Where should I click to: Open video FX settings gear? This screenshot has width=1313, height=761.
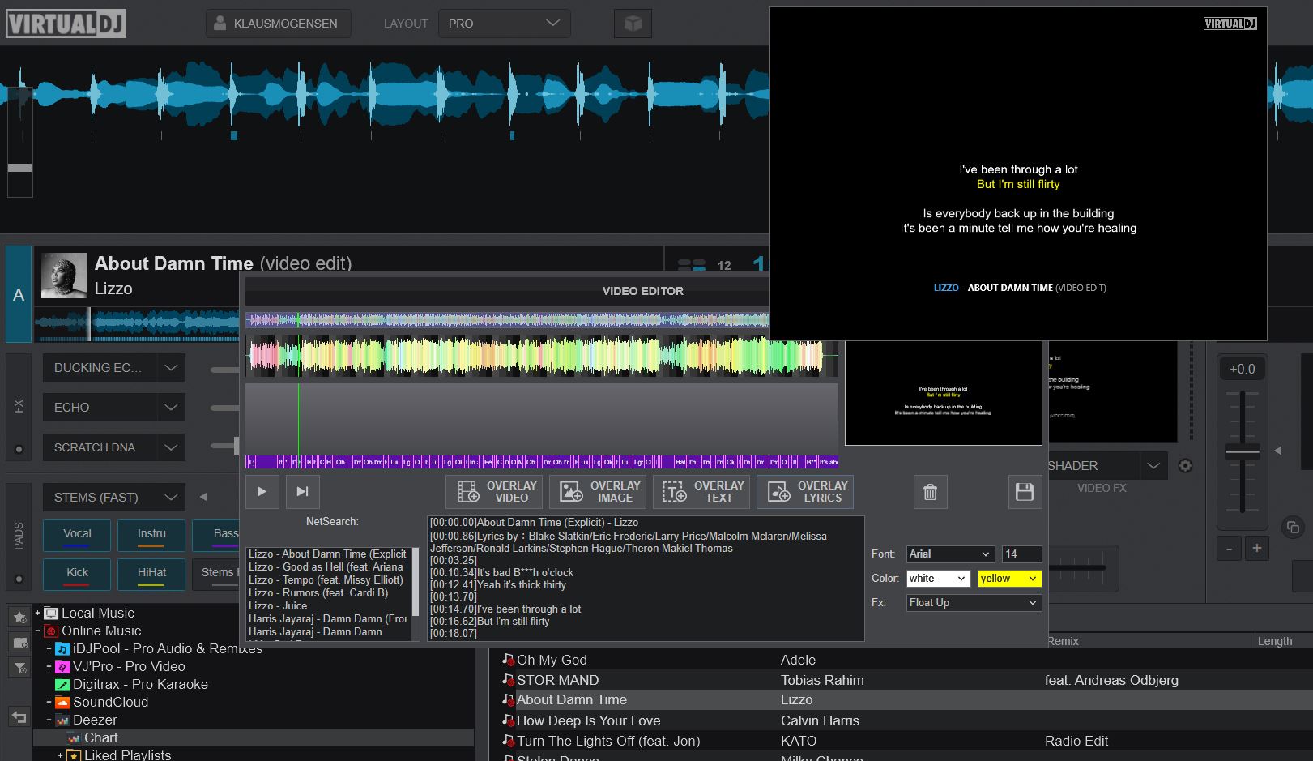tap(1185, 466)
